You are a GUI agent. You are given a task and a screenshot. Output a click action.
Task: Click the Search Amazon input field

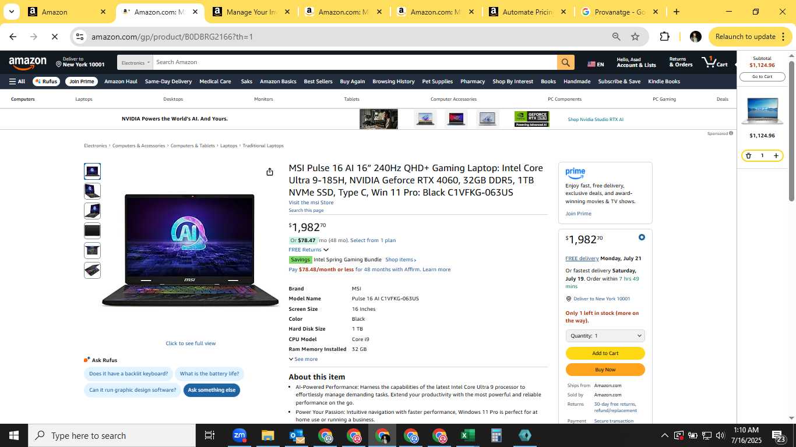[x=354, y=62]
